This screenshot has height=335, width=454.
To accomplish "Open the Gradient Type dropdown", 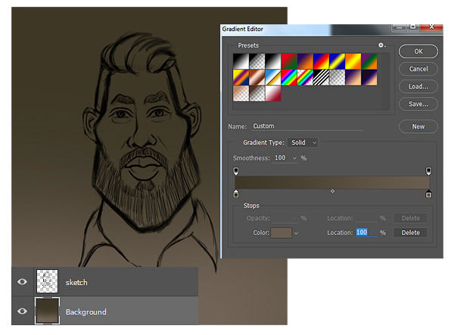I will pyautogui.click(x=303, y=143).
